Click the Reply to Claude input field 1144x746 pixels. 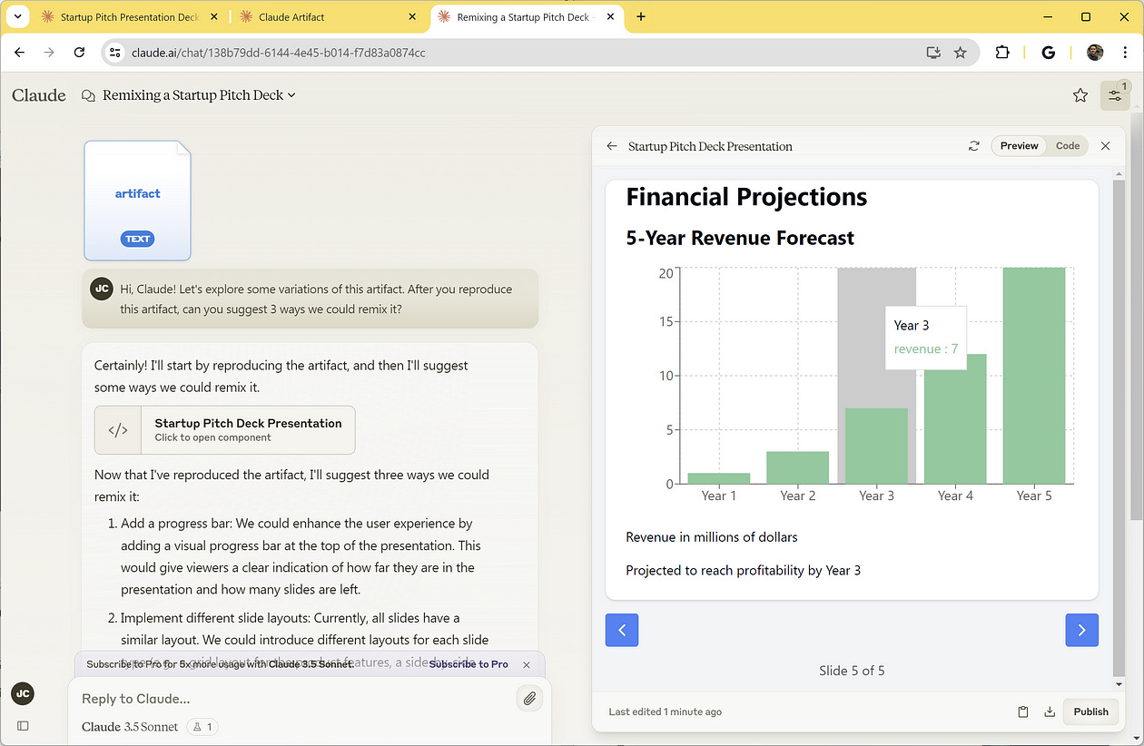click(x=272, y=698)
